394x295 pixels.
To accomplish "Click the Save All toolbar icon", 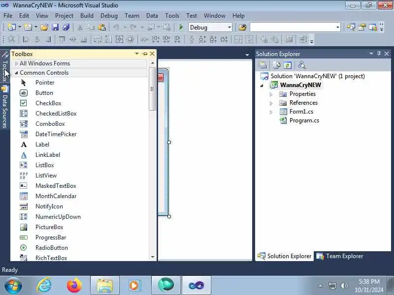I will (x=66, y=27).
